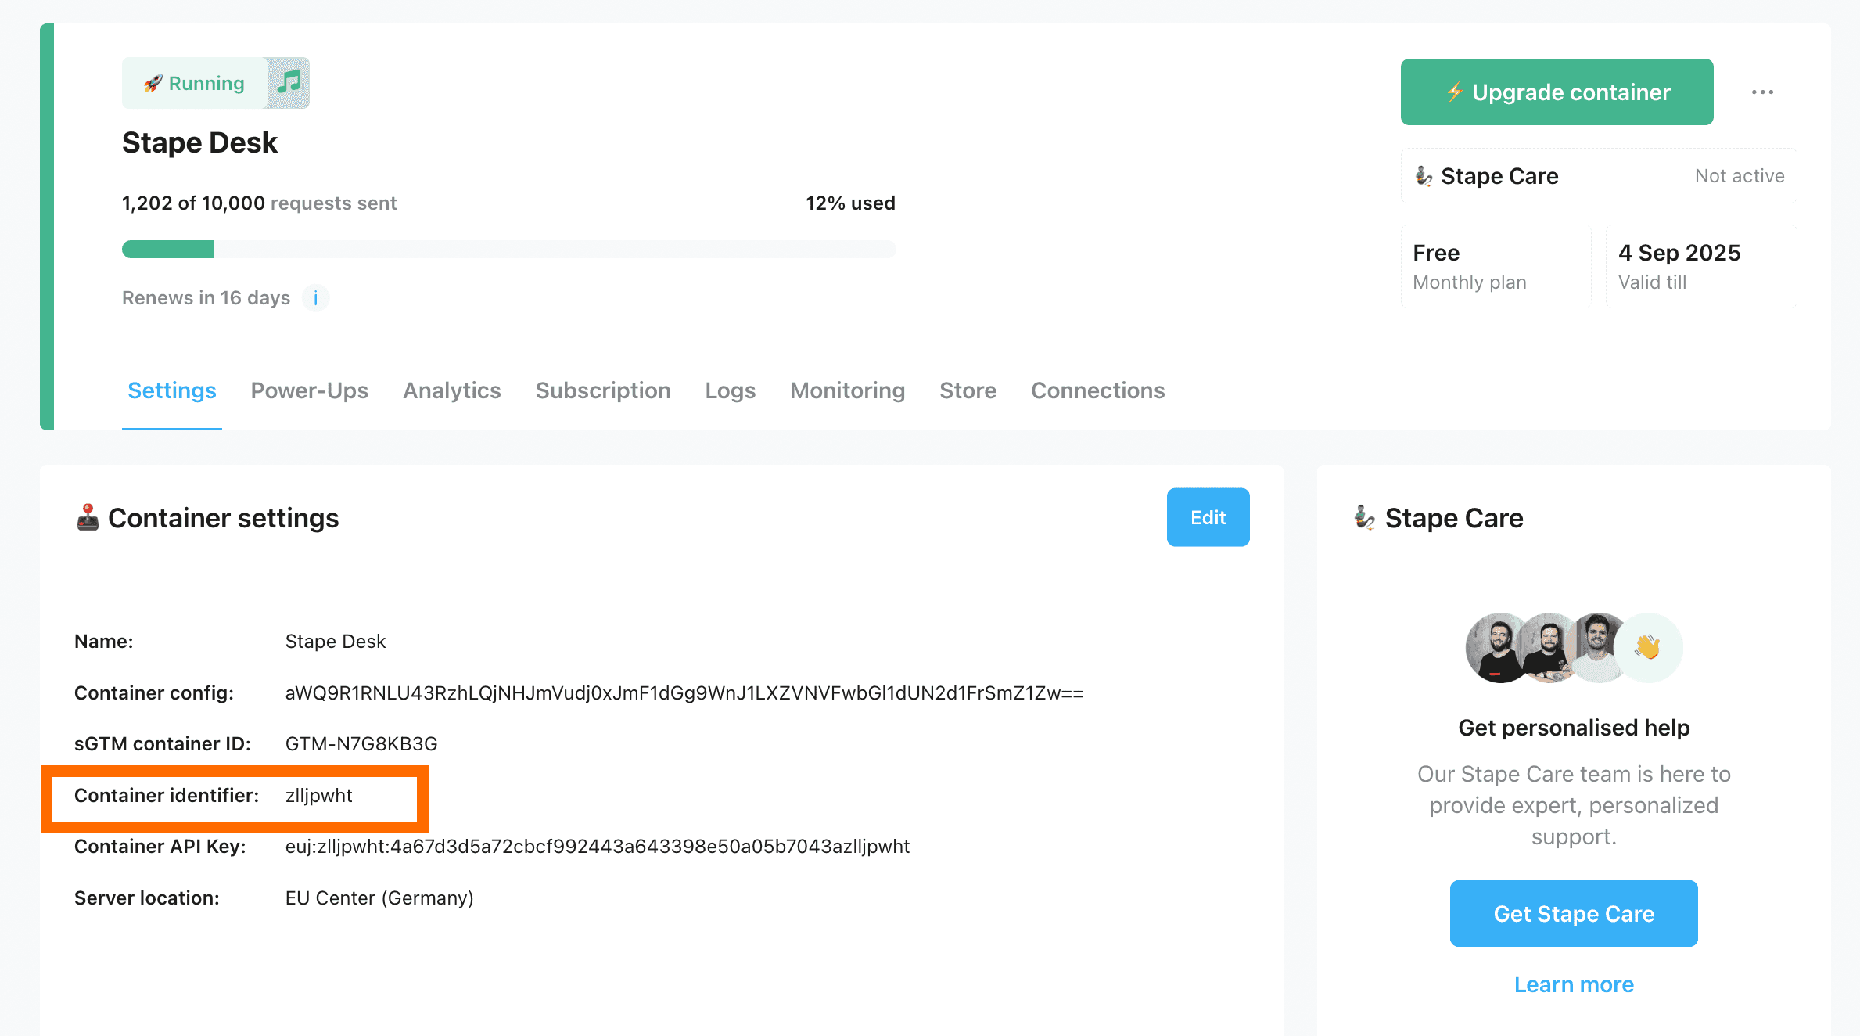
Task: Click the Name value Stape Desk
Action: [336, 642]
